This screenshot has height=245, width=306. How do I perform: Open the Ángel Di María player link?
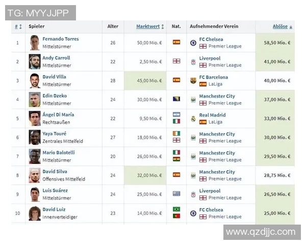pos(58,115)
